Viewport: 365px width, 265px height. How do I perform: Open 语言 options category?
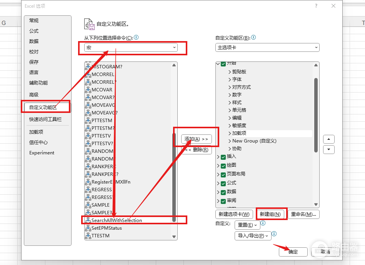click(34, 72)
